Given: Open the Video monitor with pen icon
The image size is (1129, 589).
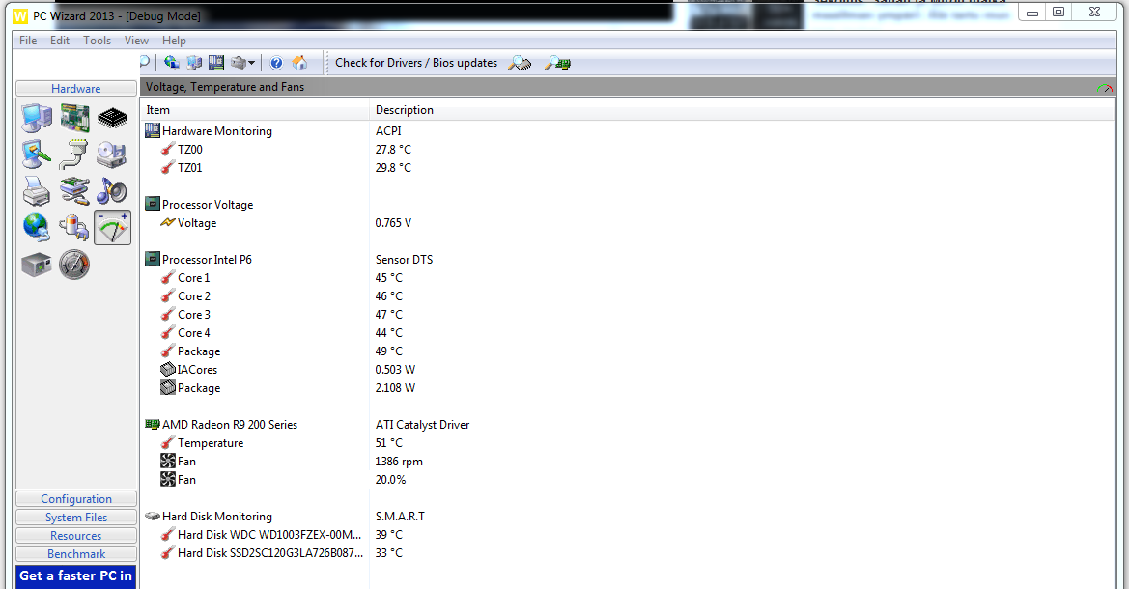Looking at the screenshot, I should [37, 154].
